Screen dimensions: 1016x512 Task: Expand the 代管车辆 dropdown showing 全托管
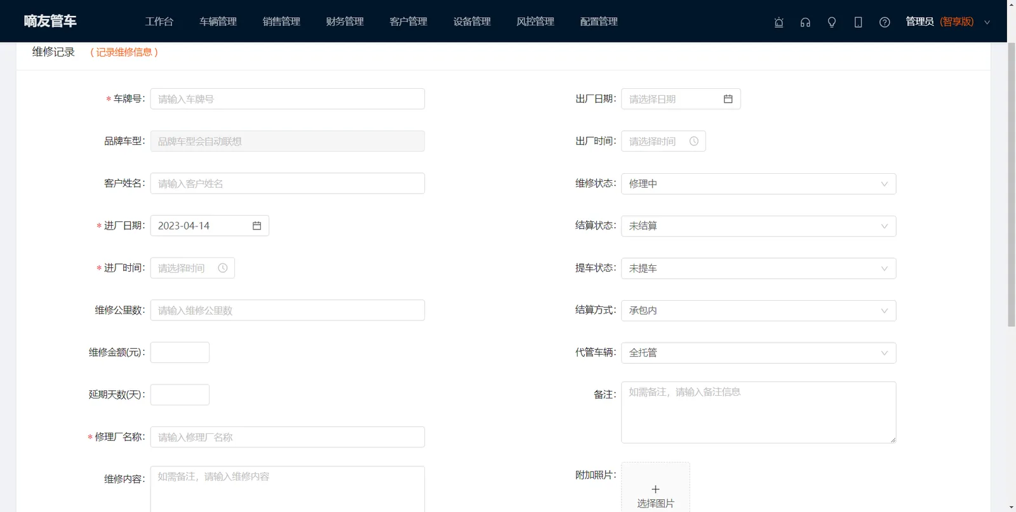point(759,353)
